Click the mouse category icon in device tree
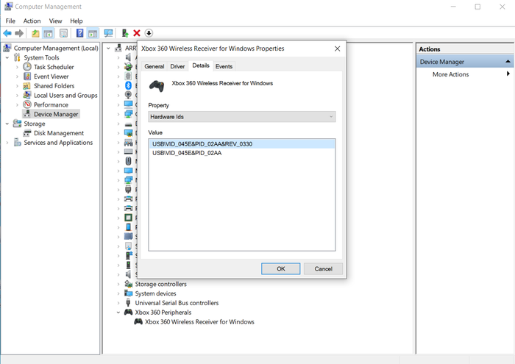The image size is (515, 364). pos(129,161)
